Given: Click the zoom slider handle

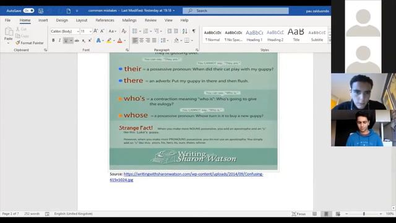Looking at the screenshot, I should tap(364, 214).
